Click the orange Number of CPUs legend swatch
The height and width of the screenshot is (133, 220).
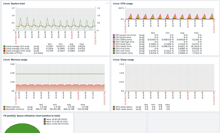[x=4, y=53]
